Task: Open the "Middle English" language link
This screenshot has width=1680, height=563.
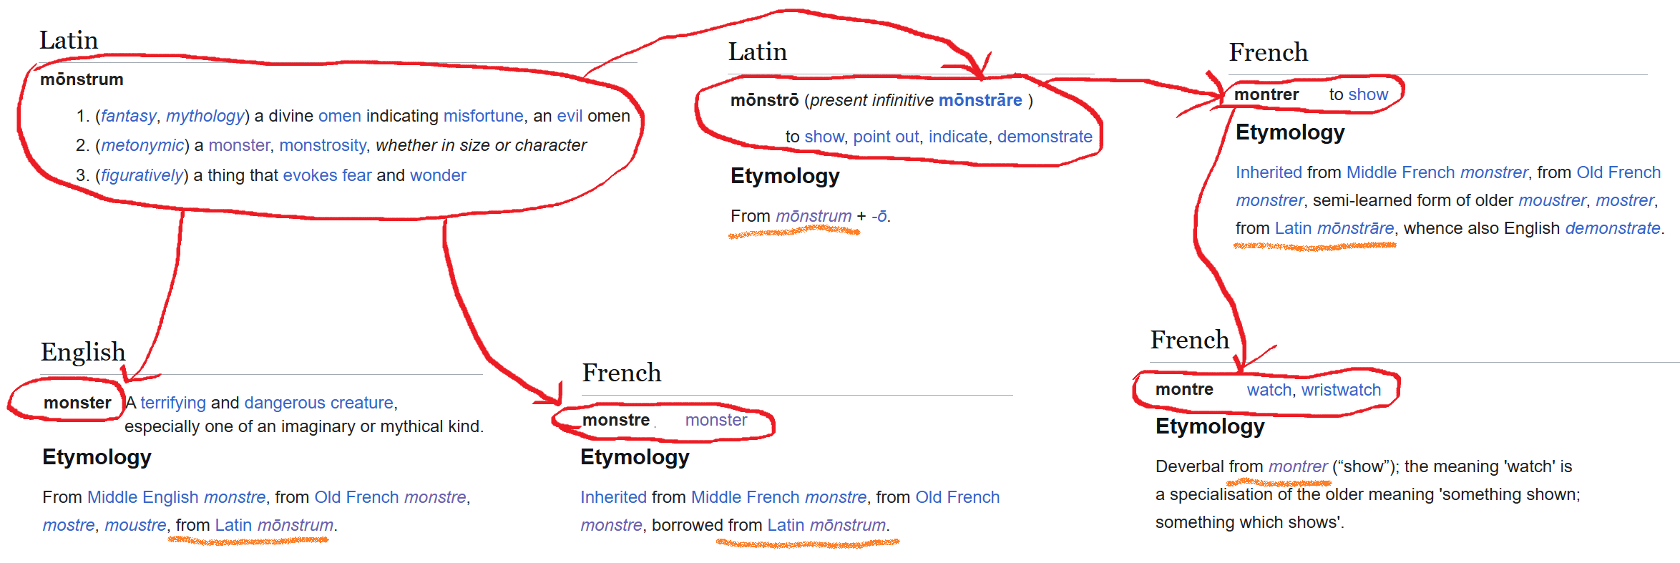Action: (x=142, y=497)
